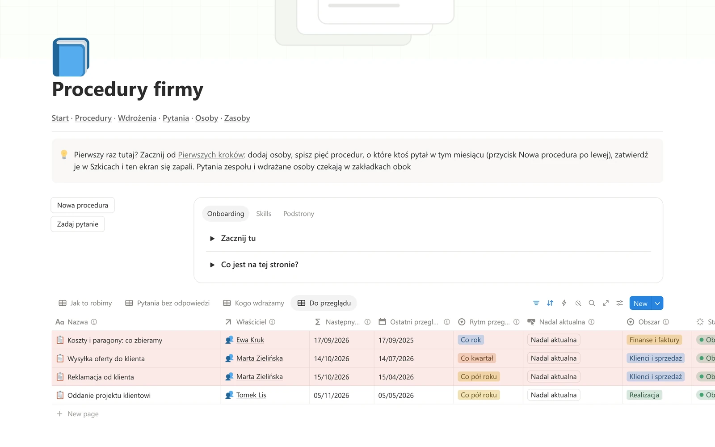The height and width of the screenshot is (447, 715).
Task: Open database in full page expand icon
Action: 606,303
